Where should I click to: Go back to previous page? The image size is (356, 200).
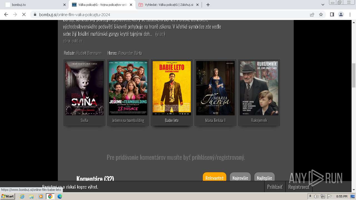(6, 14)
